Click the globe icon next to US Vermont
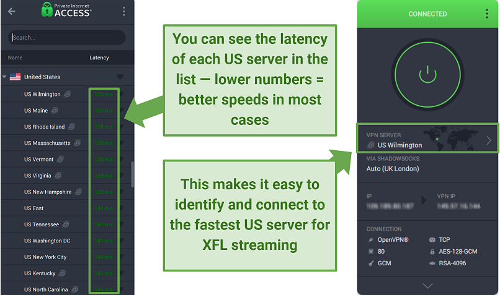 point(60,159)
